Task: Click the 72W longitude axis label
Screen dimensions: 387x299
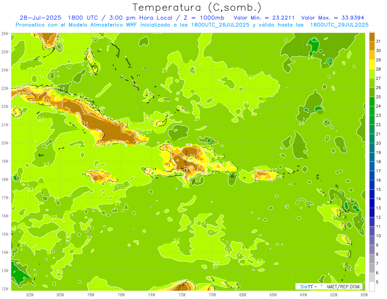Action: click(x=182, y=295)
